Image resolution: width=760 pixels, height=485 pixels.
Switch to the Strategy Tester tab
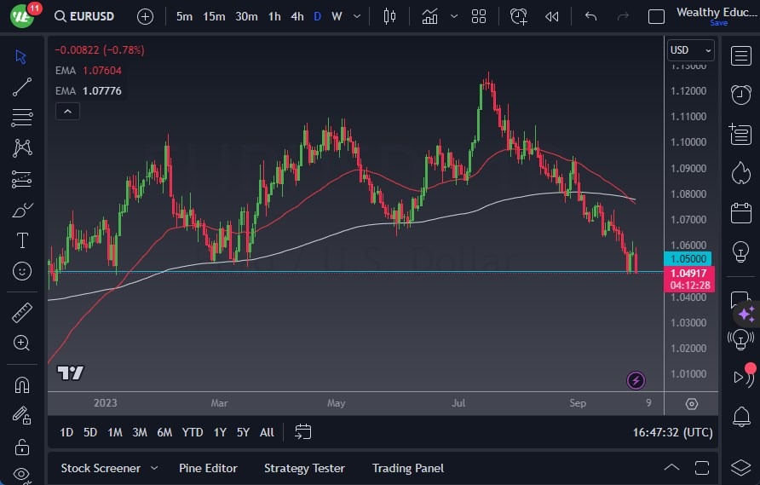[304, 468]
